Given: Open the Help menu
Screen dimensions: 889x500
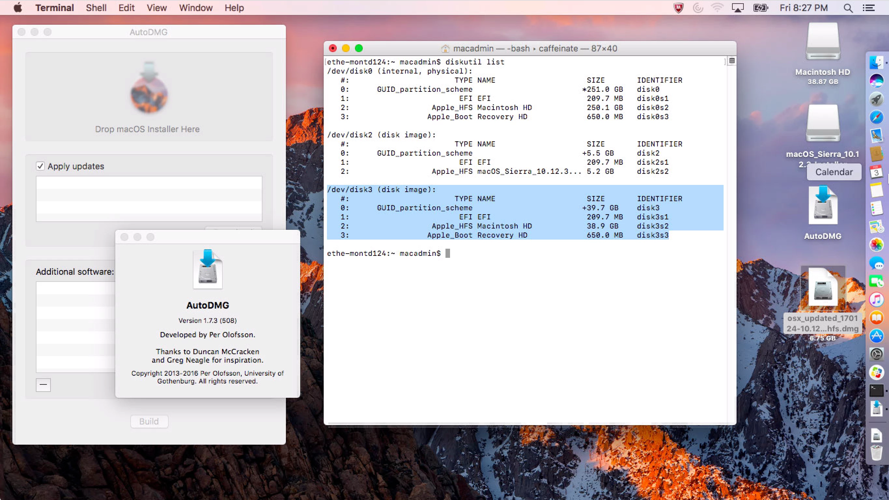Looking at the screenshot, I should coord(234,7).
